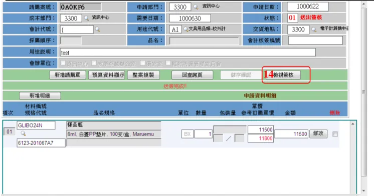Click the 品名規格 column header
Image resolution: width=374 pixels, height=196 pixels.
[104, 112]
